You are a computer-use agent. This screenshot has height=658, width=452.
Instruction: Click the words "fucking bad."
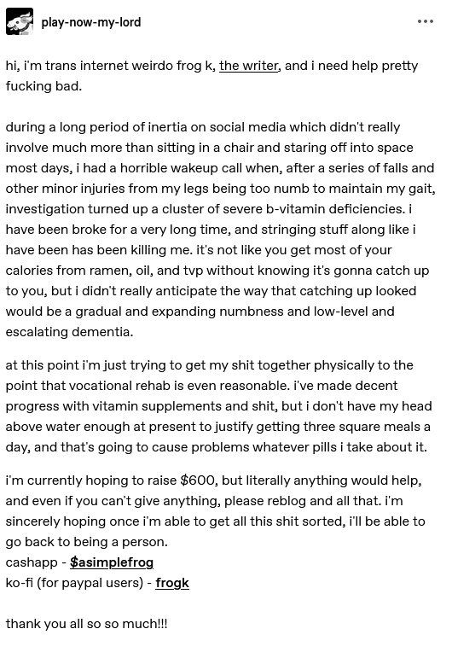click(x=43, y=86)
